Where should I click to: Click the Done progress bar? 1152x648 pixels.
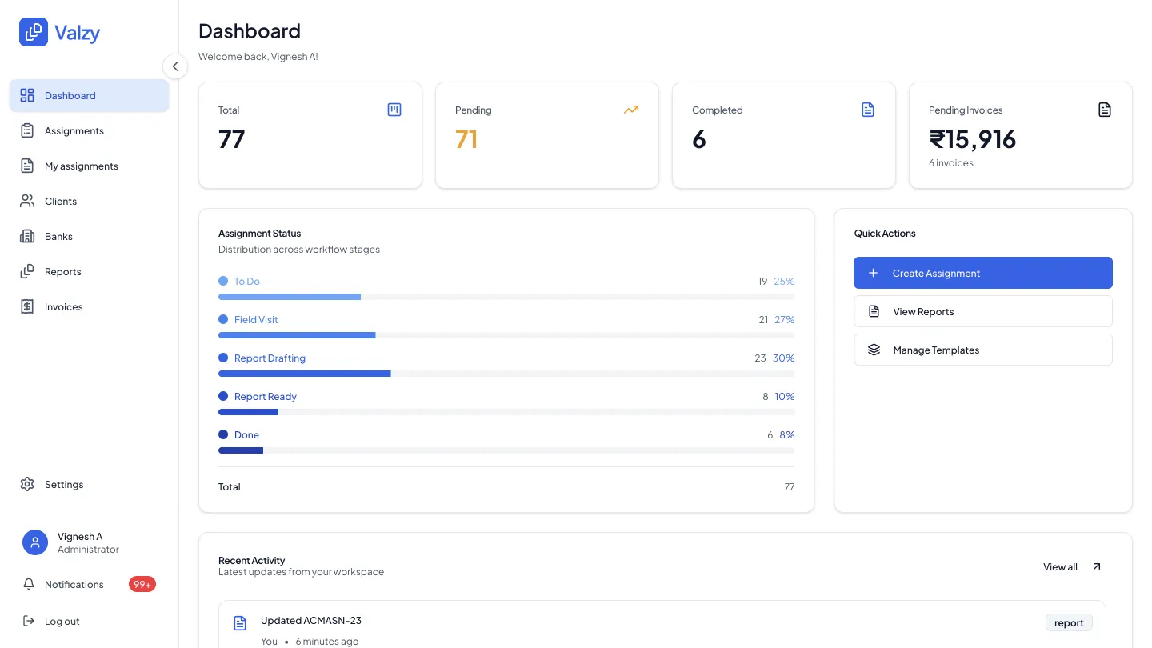[506, 450]
